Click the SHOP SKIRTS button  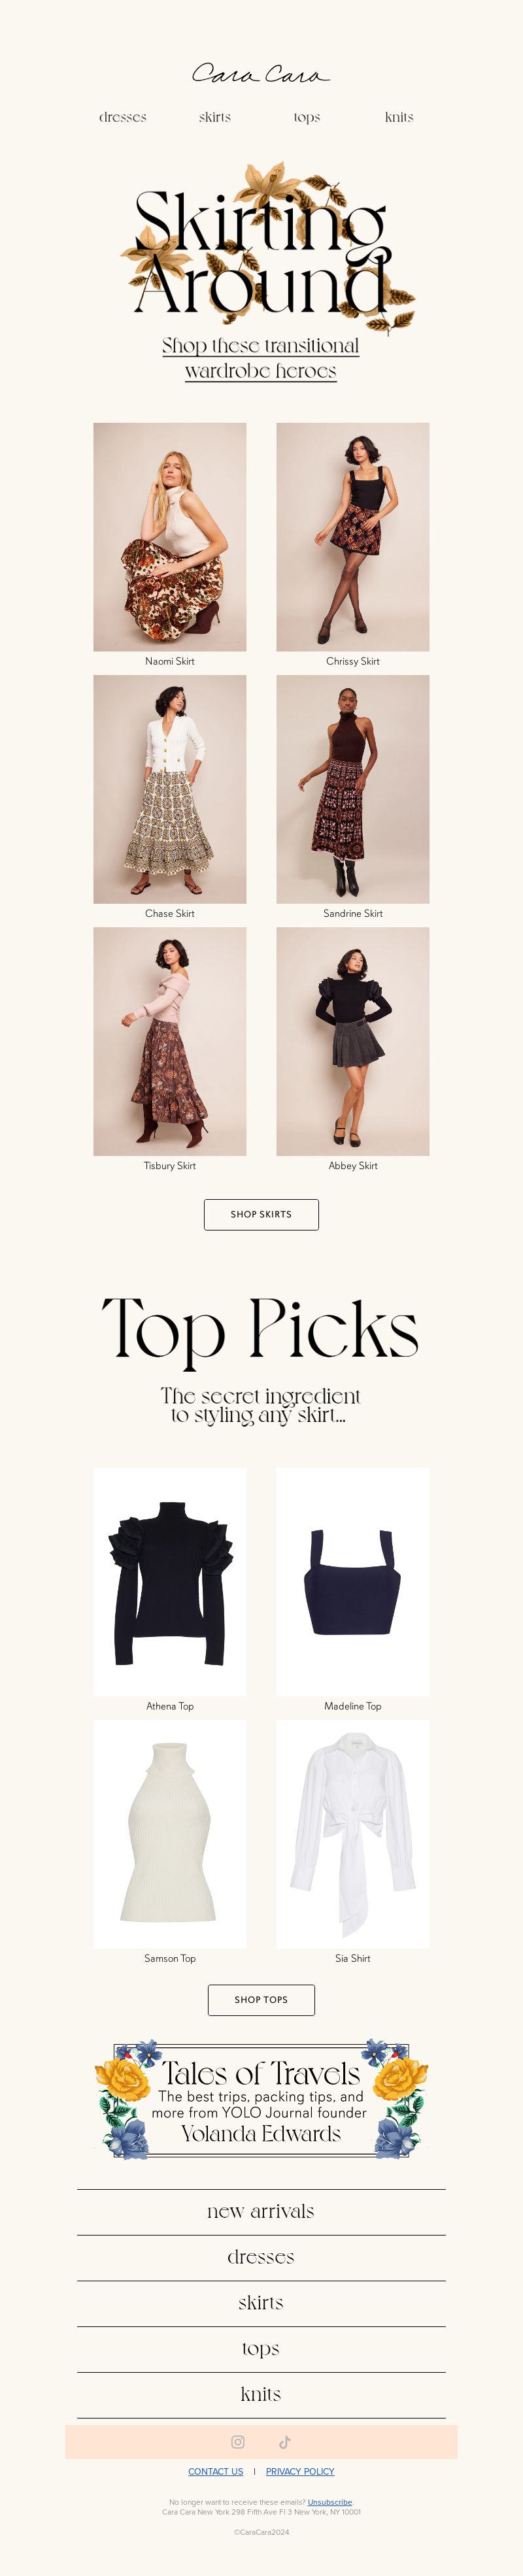tap(261, 1214)
